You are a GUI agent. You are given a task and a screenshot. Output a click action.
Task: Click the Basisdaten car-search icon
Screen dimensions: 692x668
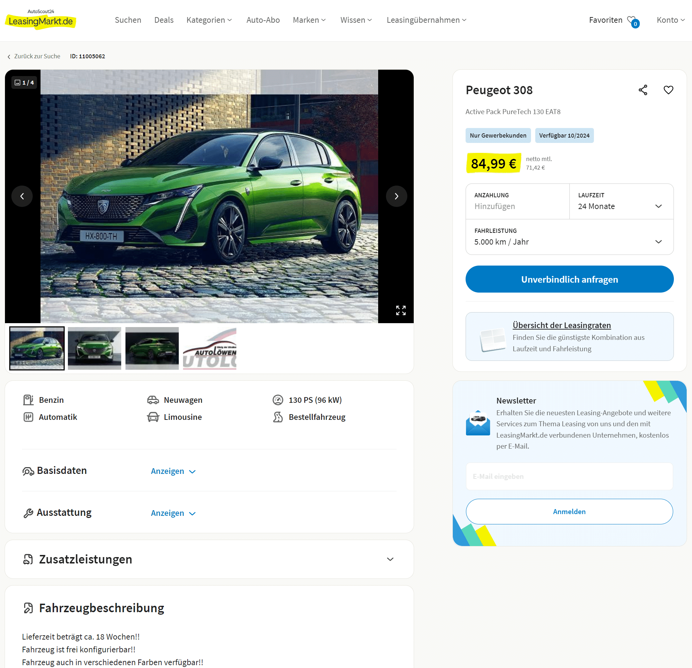tap(28, 471)
